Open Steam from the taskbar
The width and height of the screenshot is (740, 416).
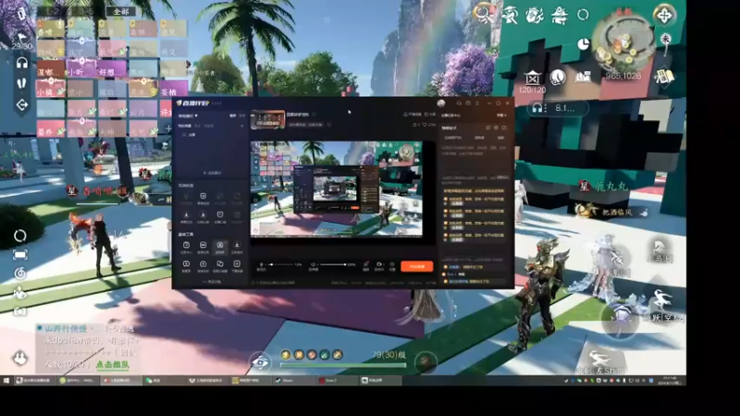click(293, 380)
